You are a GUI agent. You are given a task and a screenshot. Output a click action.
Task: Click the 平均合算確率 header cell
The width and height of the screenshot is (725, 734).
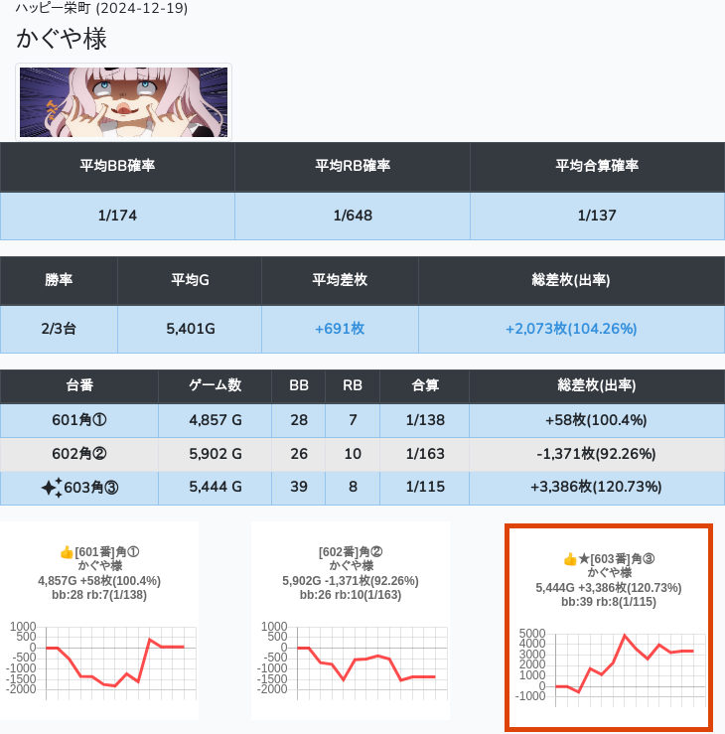597,166
